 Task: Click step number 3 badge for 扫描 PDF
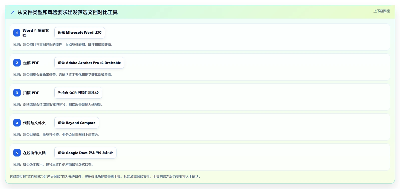tap(17, 93)
